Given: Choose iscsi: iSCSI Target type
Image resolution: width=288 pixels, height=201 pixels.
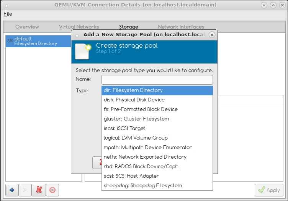Looking at the screenshot, I should click(157, 129).
